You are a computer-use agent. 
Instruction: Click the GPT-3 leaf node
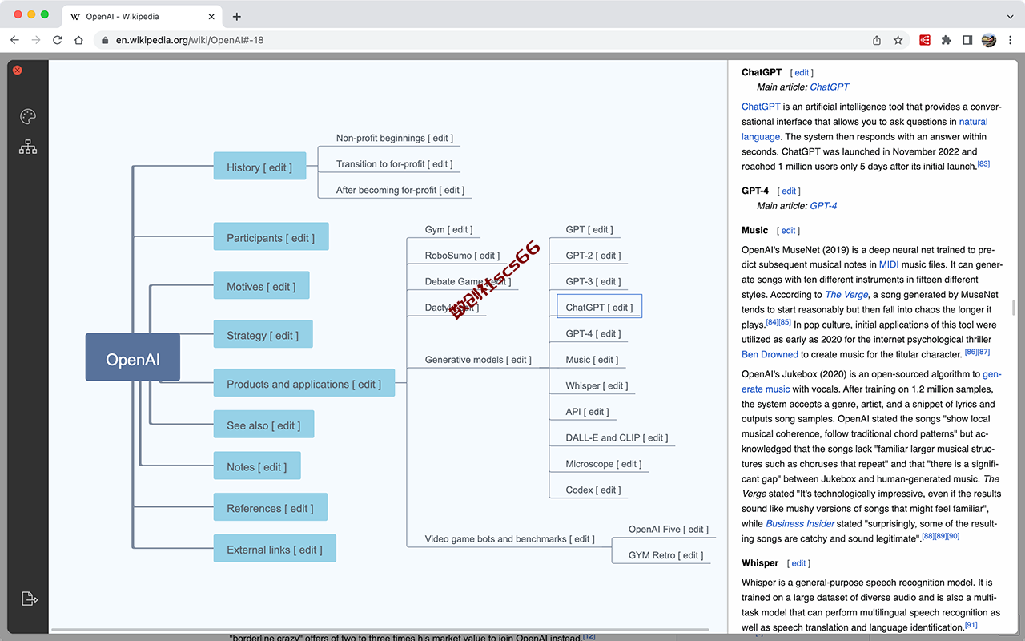[x=593, y=281]
